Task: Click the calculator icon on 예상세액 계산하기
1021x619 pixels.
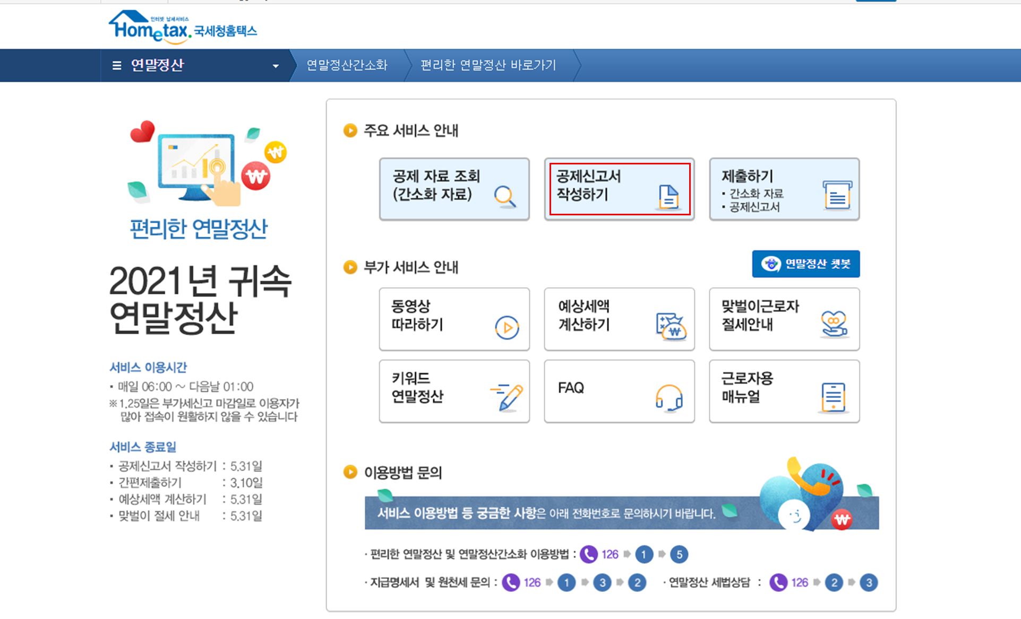Action: point(671,326)
